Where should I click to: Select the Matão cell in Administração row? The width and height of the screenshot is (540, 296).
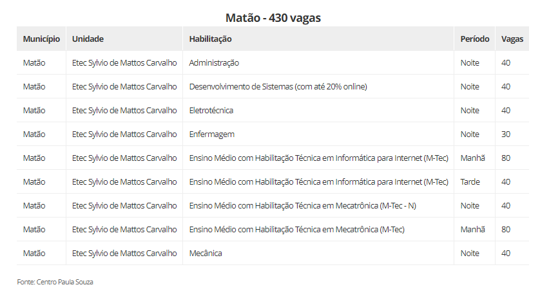(34, 63)
